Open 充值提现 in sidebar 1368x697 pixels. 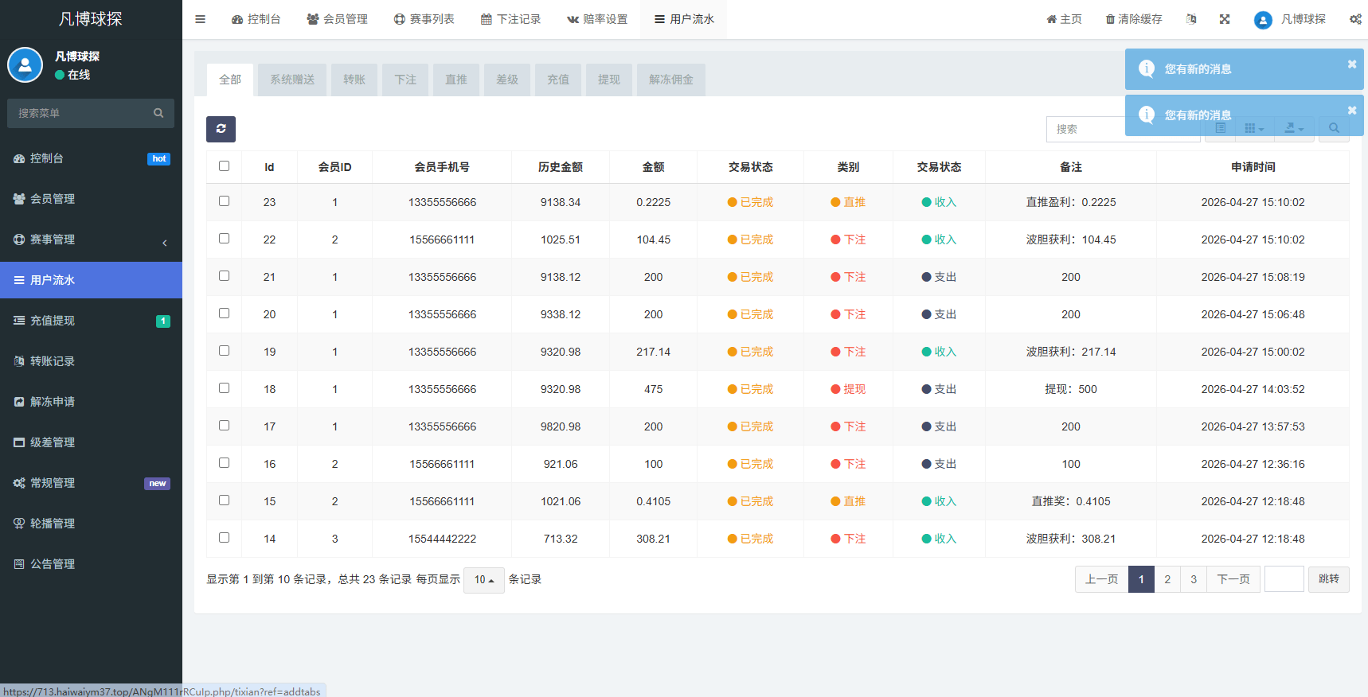tap(91, 321)
